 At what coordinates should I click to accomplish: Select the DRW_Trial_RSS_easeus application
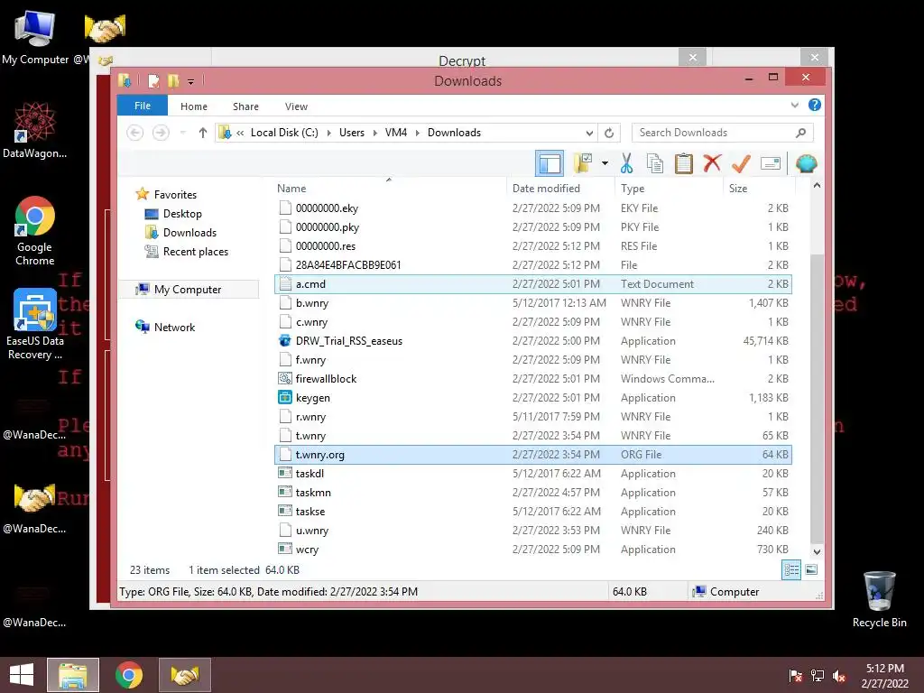pos(532,340)
